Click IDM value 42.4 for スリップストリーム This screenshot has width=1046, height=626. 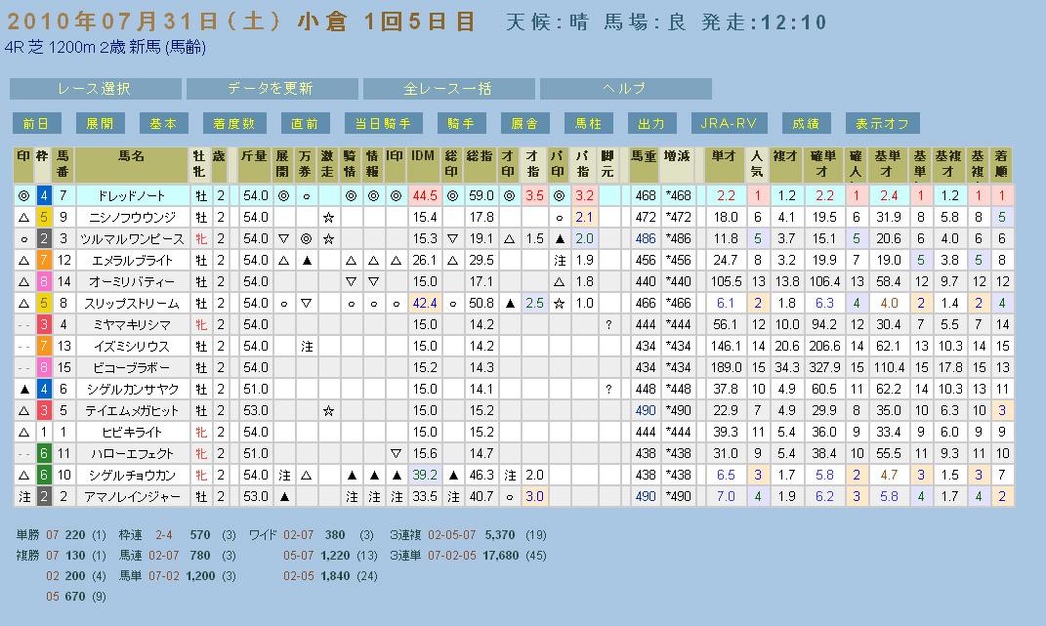coord(424,303)
